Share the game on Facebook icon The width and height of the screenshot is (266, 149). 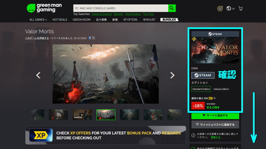tap(90, 38)
